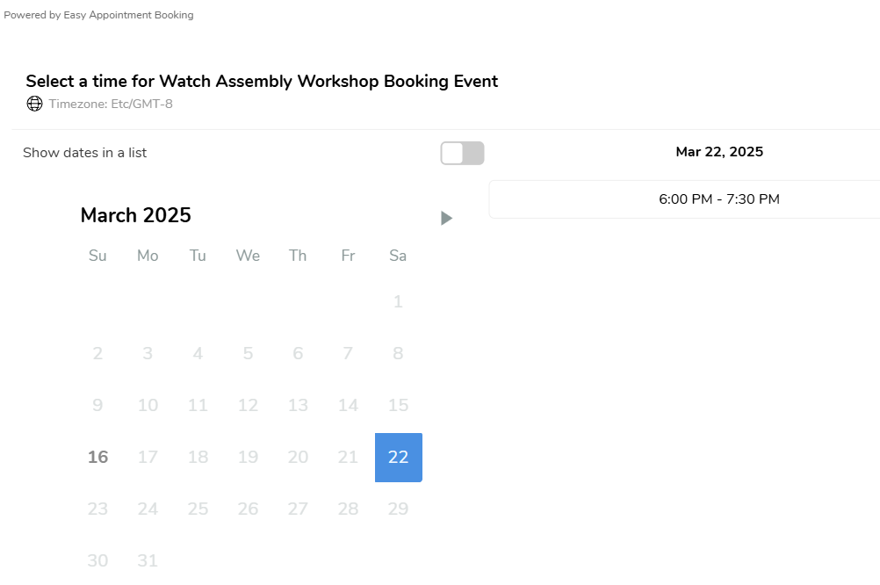880x585 pixels.
Task: Toggle Show dates in a list switch
Action: point(462,153)
